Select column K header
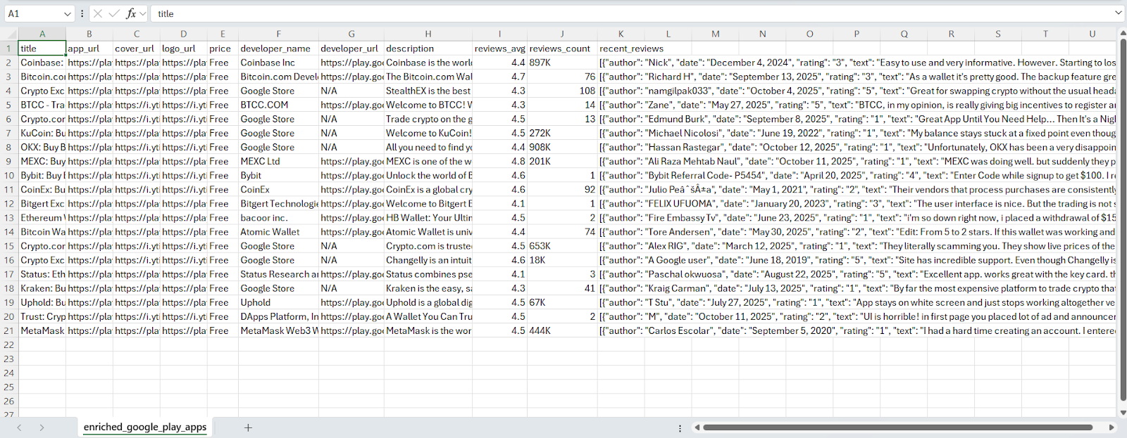 point(621,34)
